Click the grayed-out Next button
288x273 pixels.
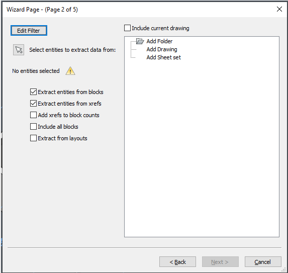point(220,262)
